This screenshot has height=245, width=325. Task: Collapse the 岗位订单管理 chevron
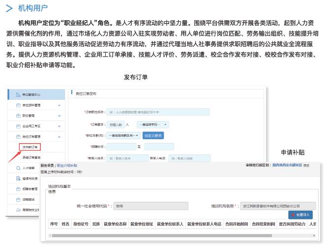point(59,136)
